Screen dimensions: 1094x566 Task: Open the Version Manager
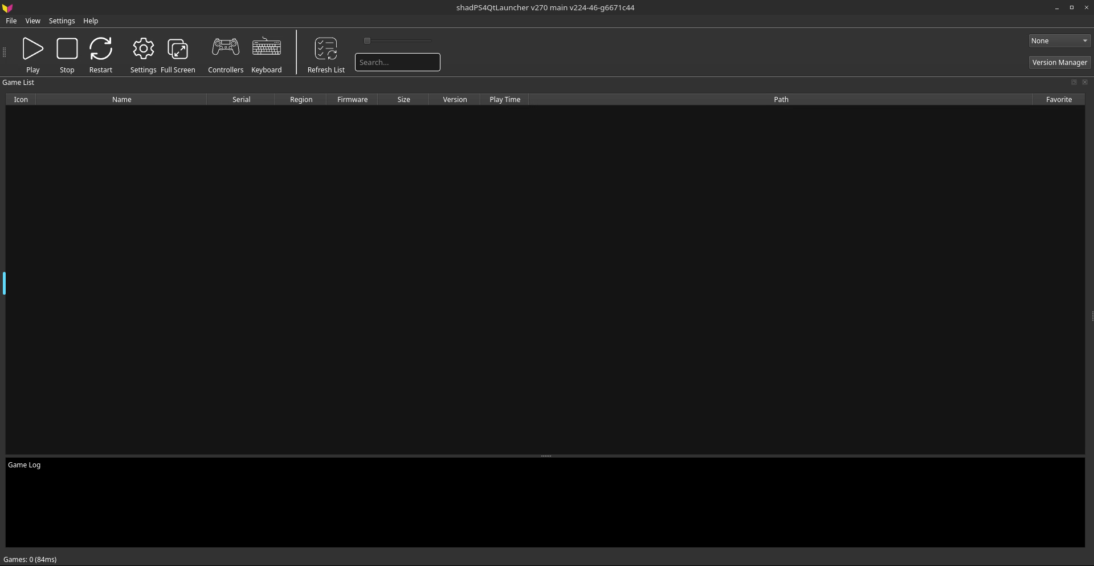[x=1059, y=63]
